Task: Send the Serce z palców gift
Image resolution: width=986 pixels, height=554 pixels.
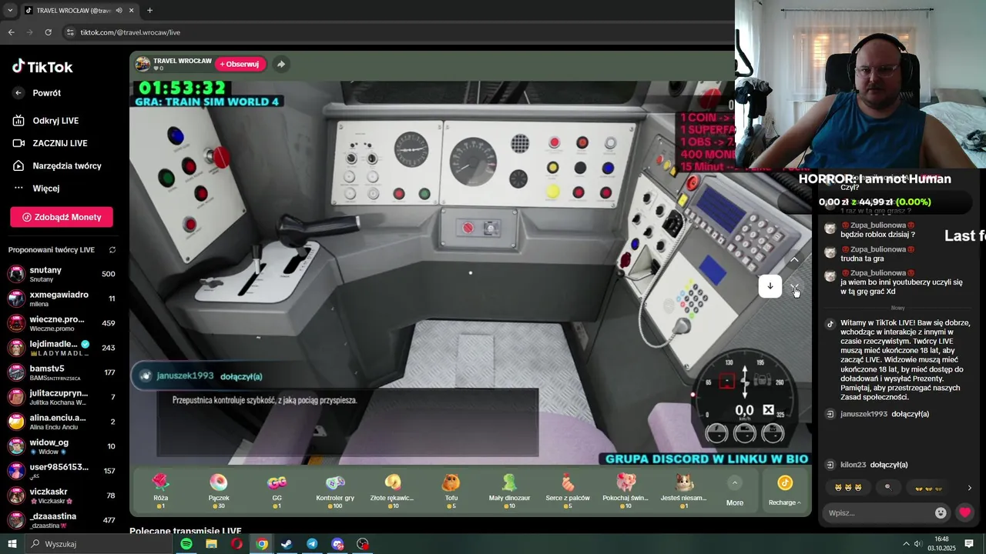Action: [568, 490]
